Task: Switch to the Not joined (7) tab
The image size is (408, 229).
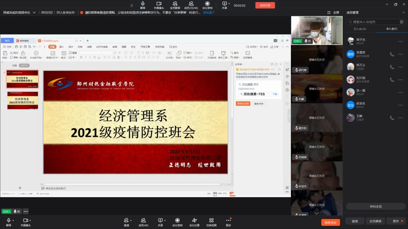Action: [391, 29]
